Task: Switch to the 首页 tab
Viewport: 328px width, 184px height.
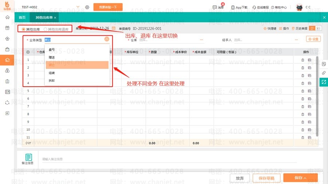Action: tap(22, 17)
